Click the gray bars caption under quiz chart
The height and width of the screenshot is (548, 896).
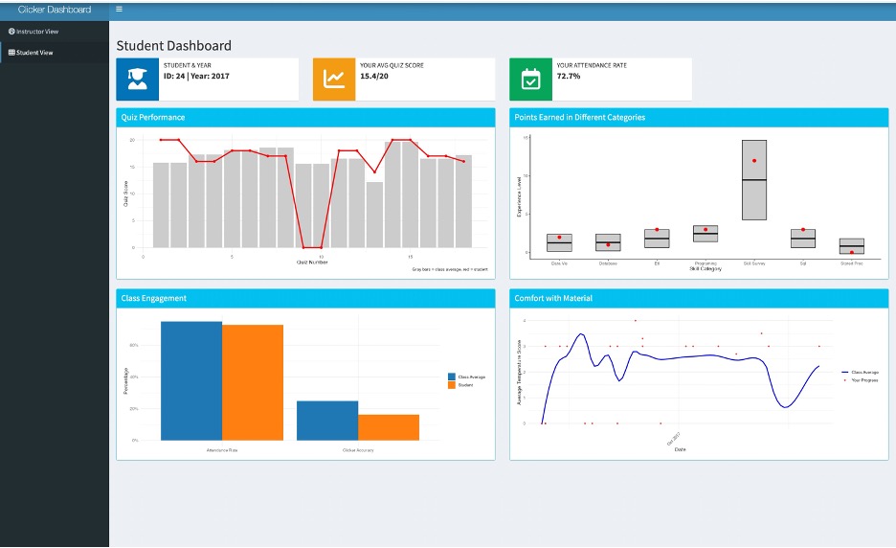450,269
